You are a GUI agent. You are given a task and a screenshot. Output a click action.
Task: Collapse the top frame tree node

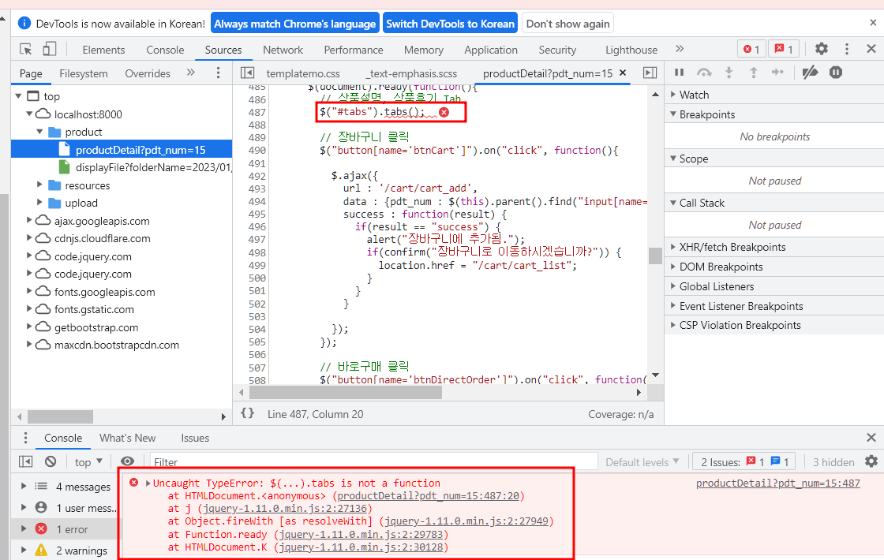coord(19,95)
